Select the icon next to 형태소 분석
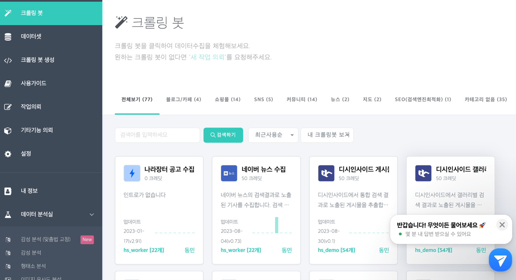Screen dimensions: 516x280 click(8, 266)
